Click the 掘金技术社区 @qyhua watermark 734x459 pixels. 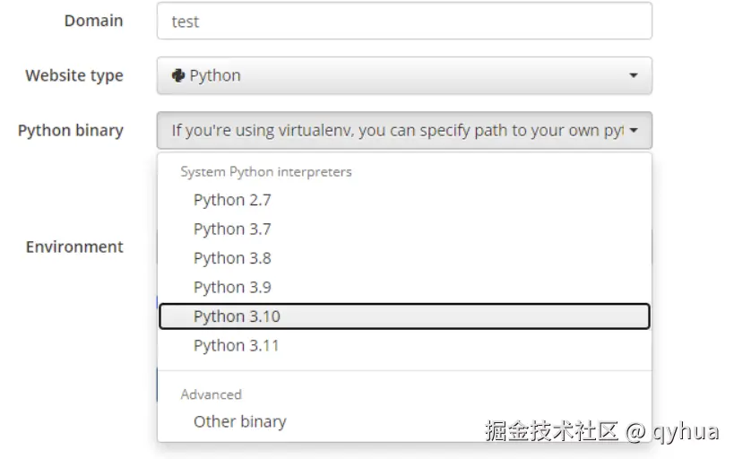(x=601, y=431)
